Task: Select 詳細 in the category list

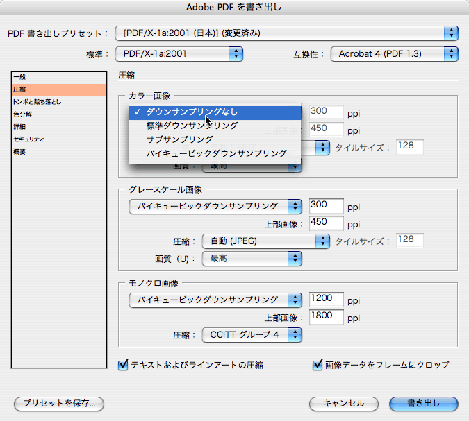Action: point(59,127)
